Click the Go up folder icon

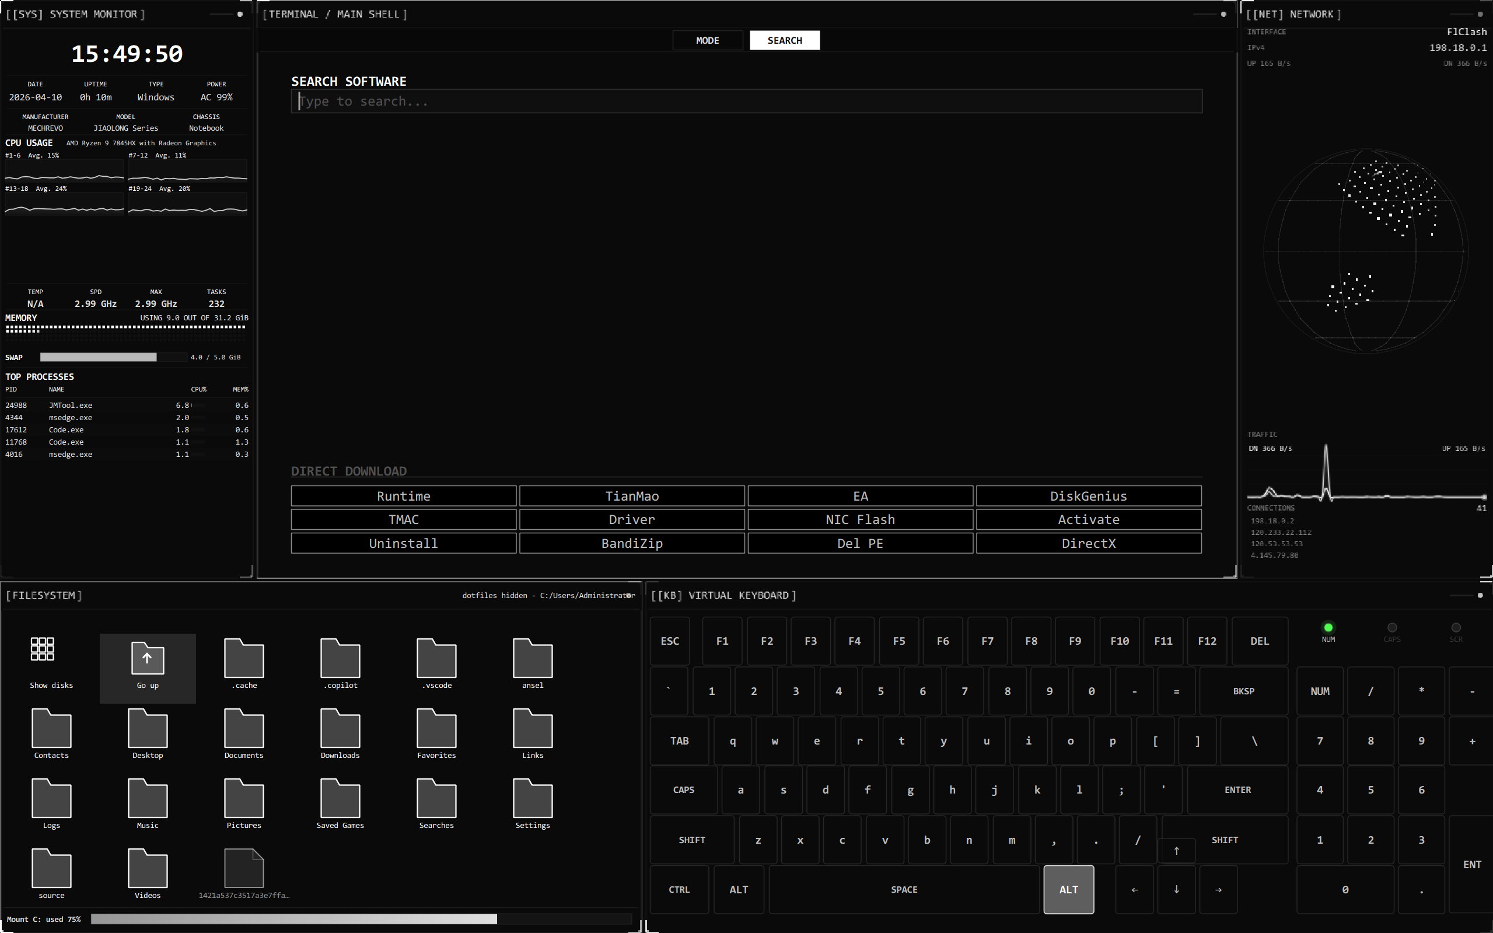click(148, 659)
